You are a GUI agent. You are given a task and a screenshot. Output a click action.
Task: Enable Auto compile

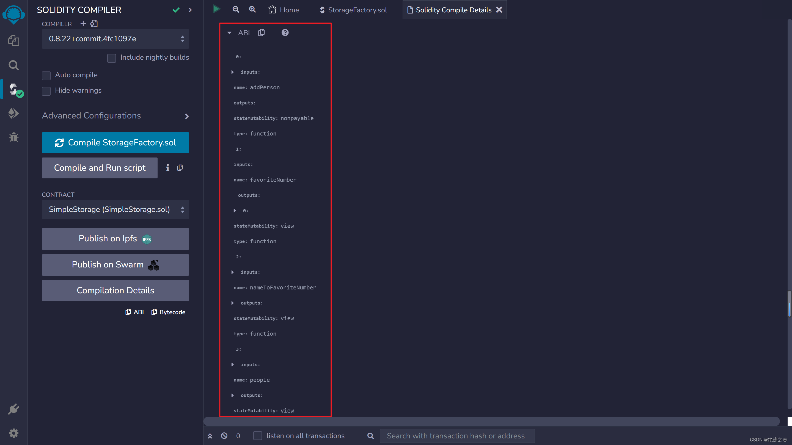pos(46,76)
